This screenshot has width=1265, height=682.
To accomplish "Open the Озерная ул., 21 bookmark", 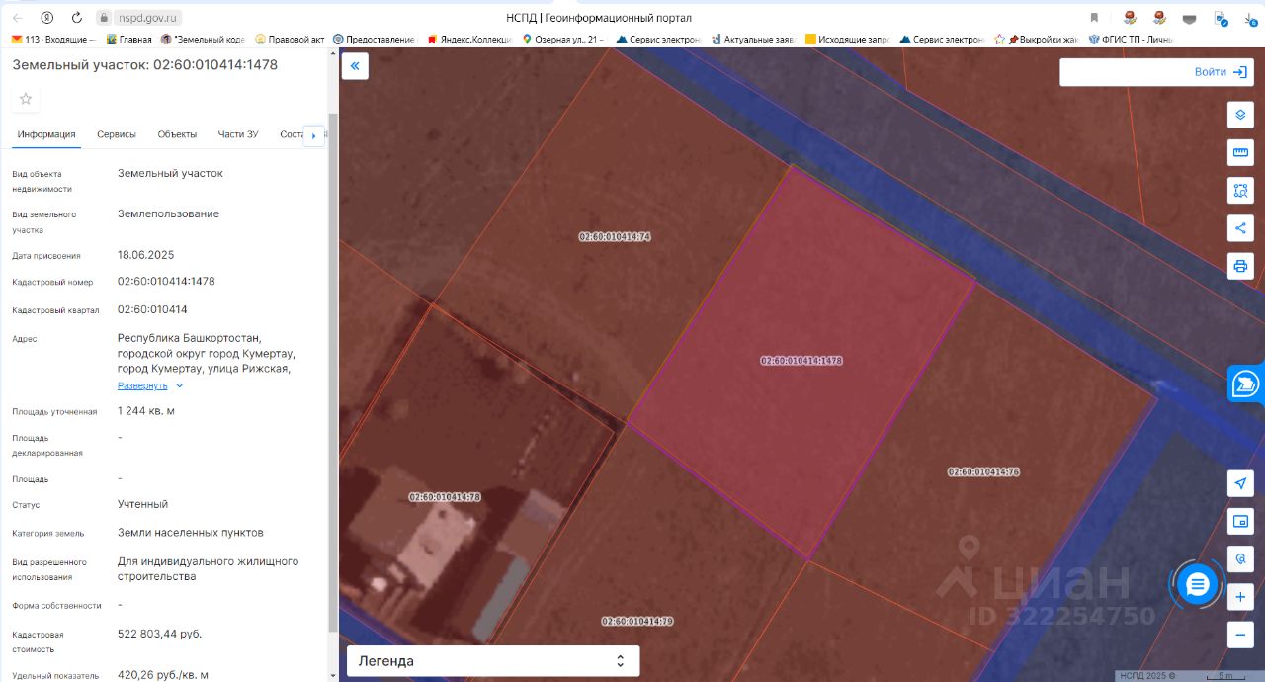I will coord(563,40).
